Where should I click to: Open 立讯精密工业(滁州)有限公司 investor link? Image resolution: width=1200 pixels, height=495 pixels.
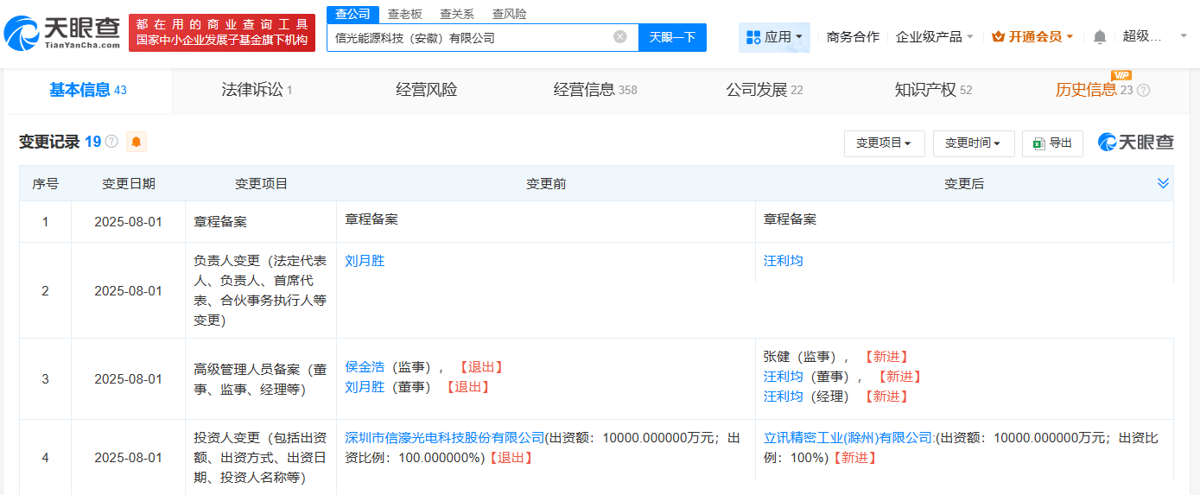pos(848,438)
